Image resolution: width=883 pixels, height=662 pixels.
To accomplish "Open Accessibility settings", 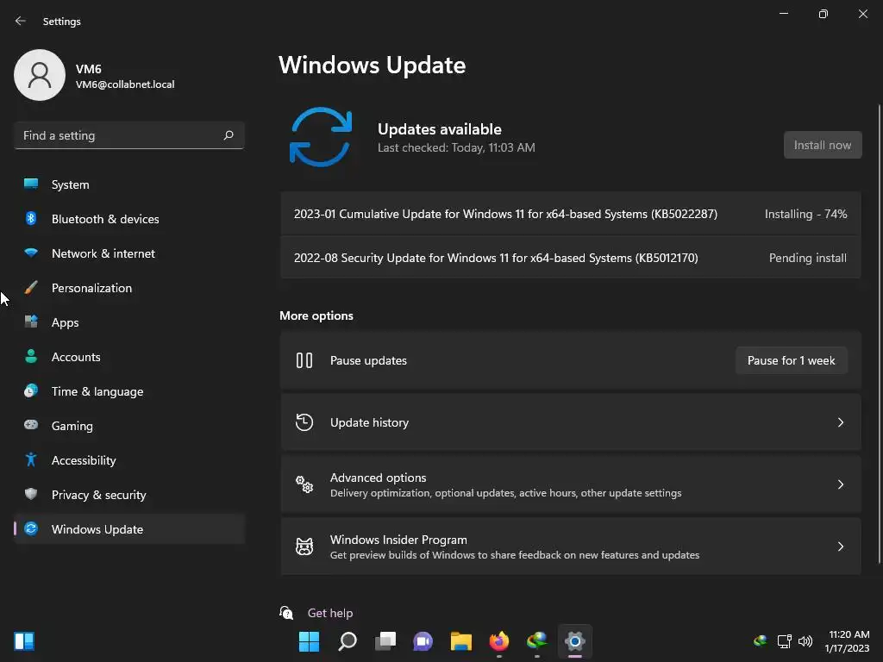I will pos(129,460).
